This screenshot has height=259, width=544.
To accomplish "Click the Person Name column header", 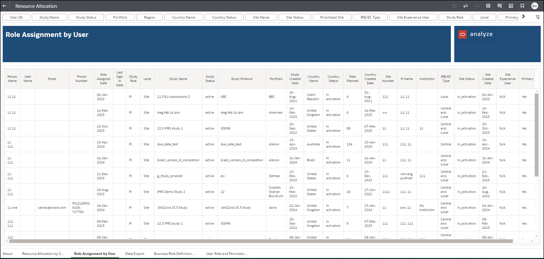I will coord(12,79).
